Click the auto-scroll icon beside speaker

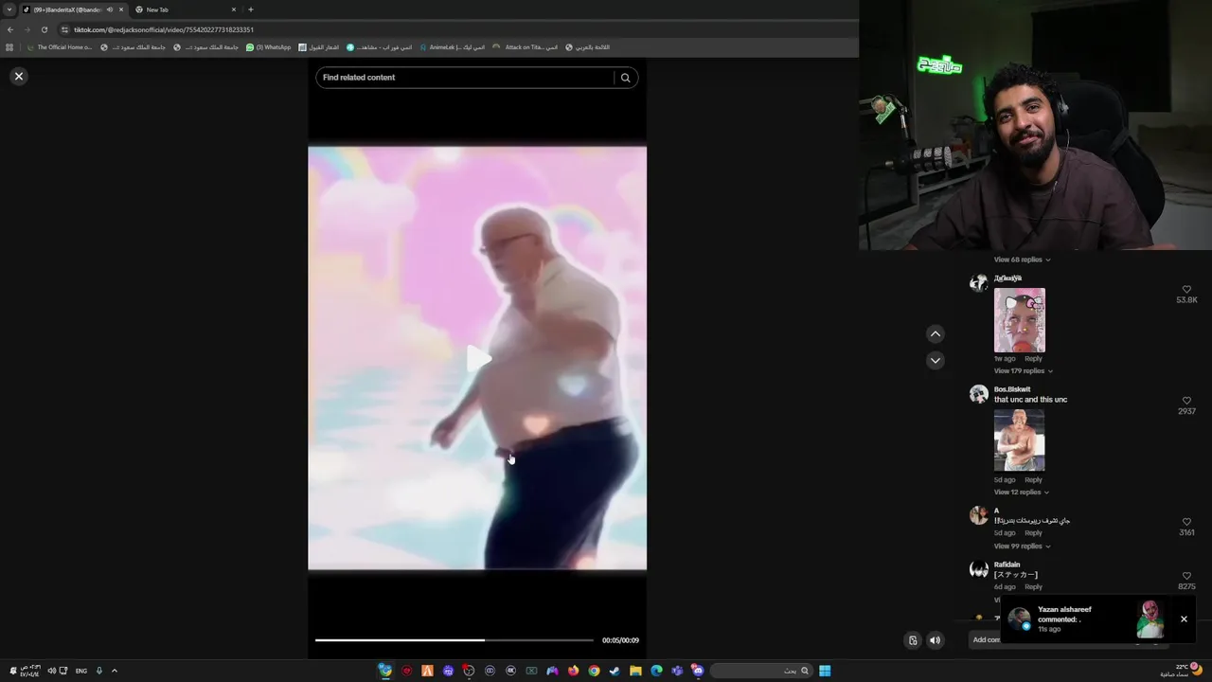point(913,640)
